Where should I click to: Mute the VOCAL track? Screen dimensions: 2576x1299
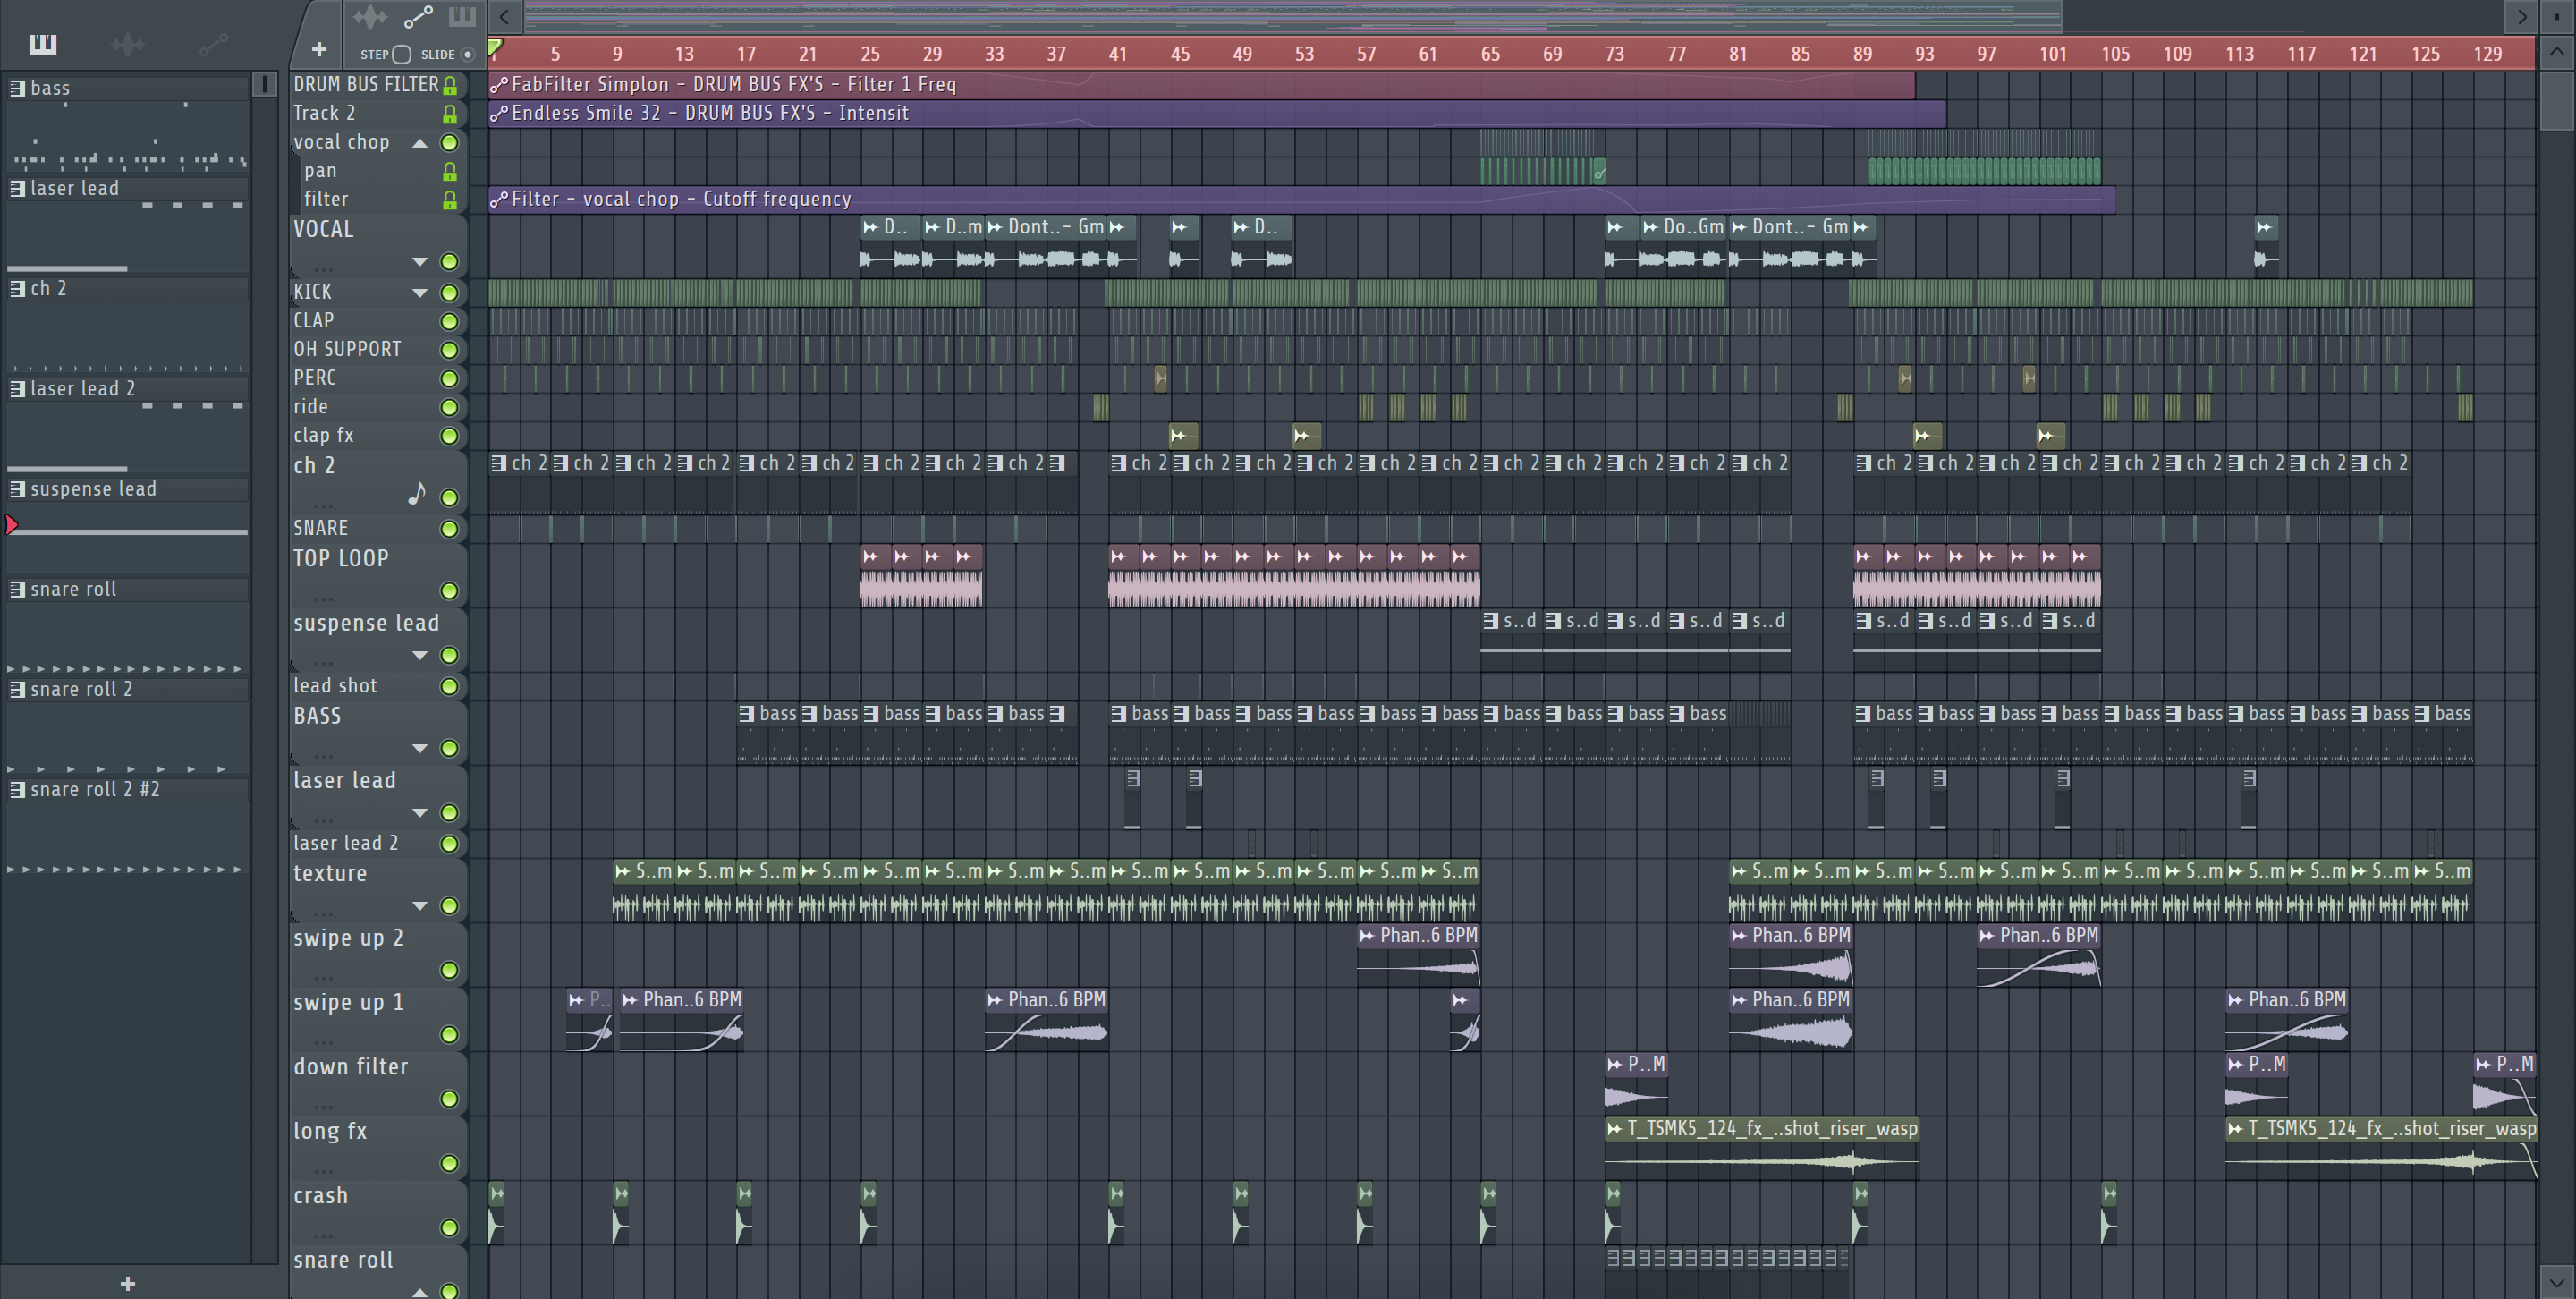click(x=450, y=262)
